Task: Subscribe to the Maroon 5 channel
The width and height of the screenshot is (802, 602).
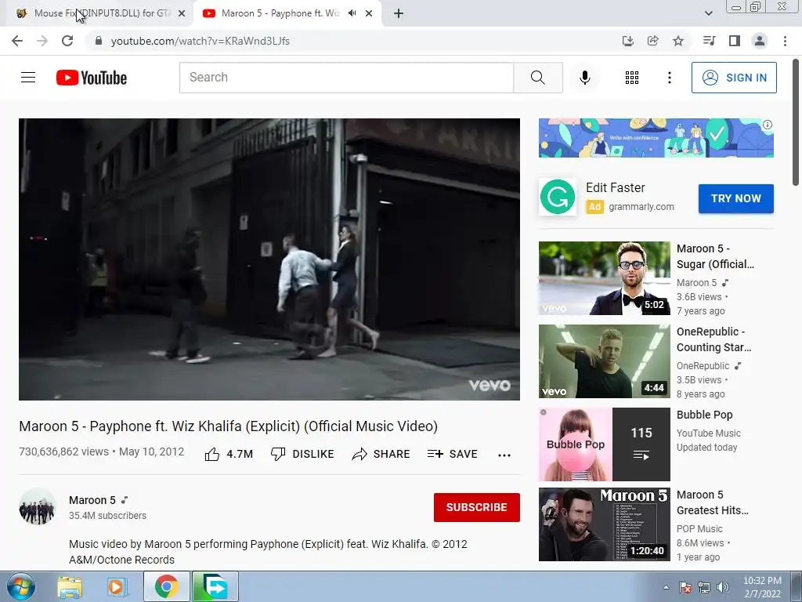Action: 477,507
